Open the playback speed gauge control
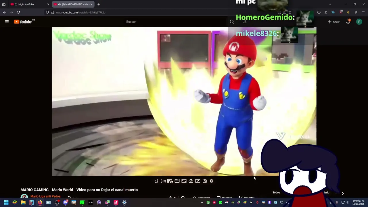 tap(191, 181)
